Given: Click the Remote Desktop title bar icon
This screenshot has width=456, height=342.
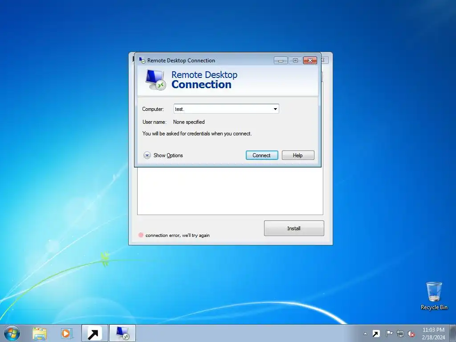Looking at the screenshot, I should [142, 60].
